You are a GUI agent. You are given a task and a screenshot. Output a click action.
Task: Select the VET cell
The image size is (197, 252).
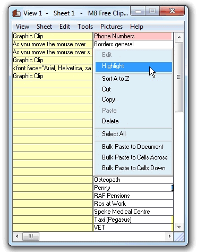133,228
